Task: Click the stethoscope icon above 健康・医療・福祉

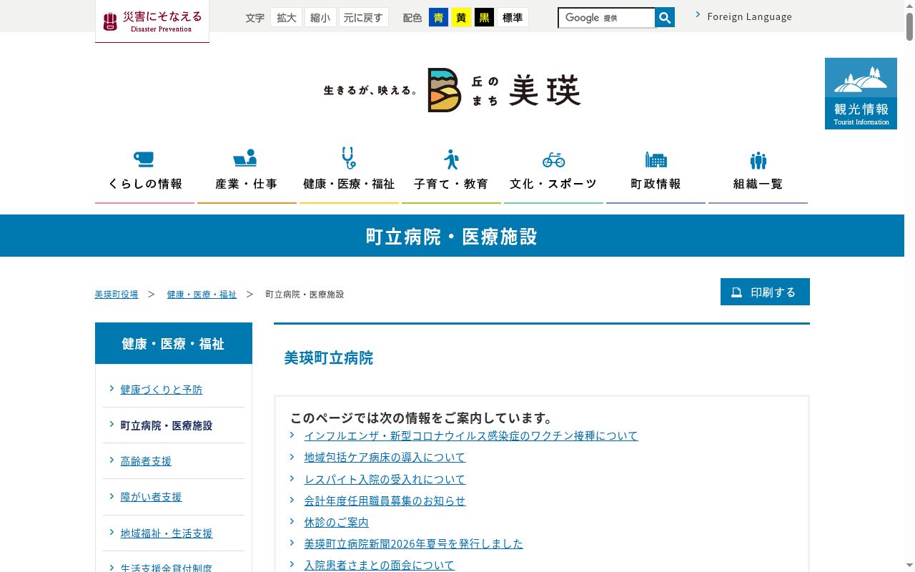Action: point(349,158)
